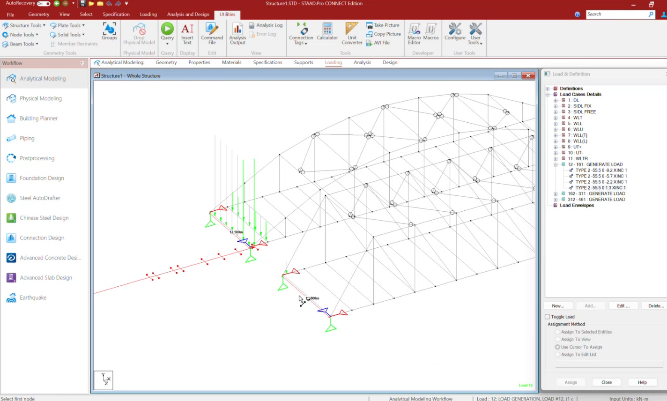
Task: Expand 162 - 311 GENERATE LOAD node
Action: pos(556,193)
